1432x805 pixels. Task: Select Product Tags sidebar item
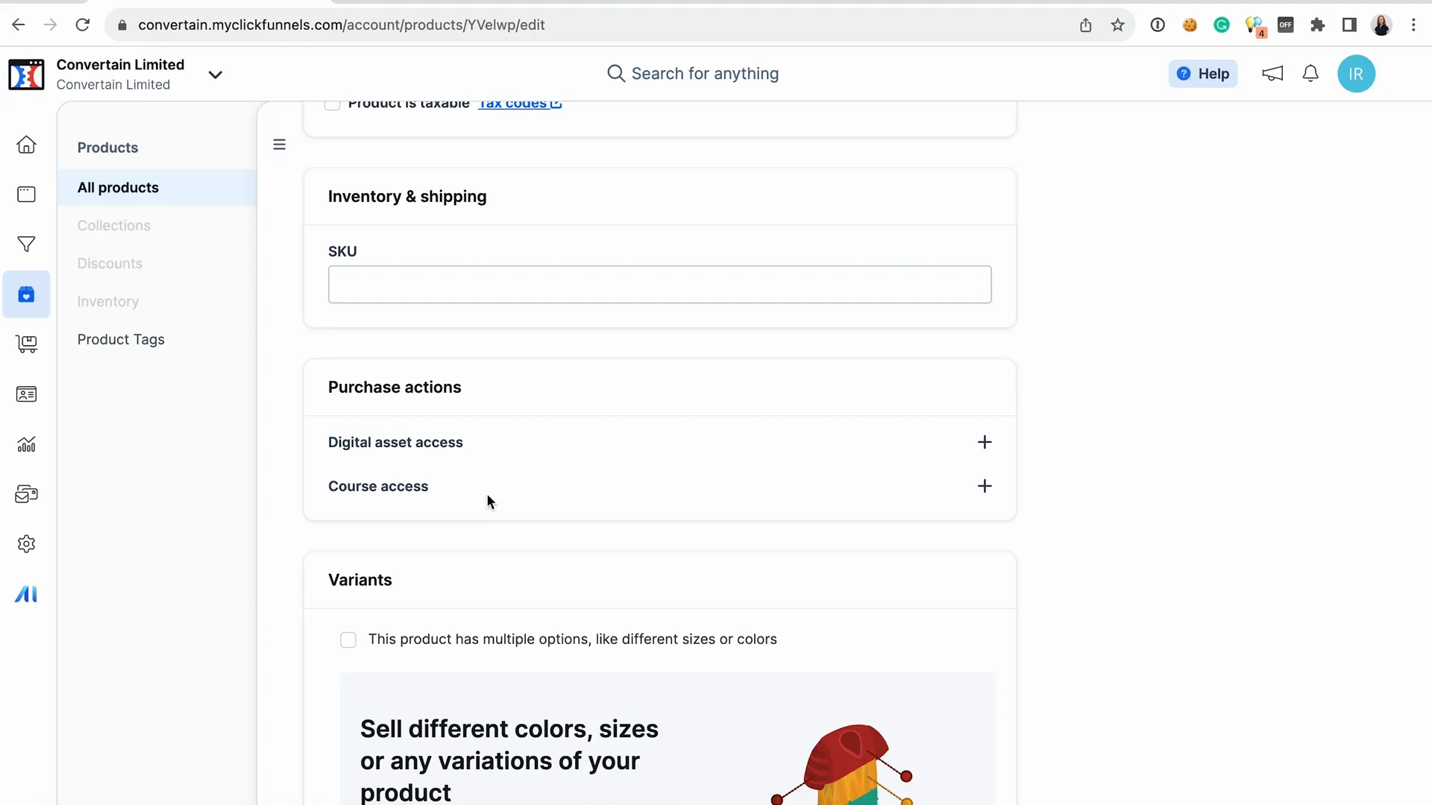121,339
